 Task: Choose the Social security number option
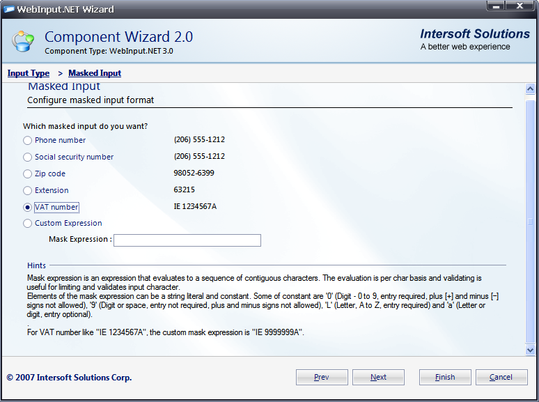pyautogui.click(x=28, y=157)
